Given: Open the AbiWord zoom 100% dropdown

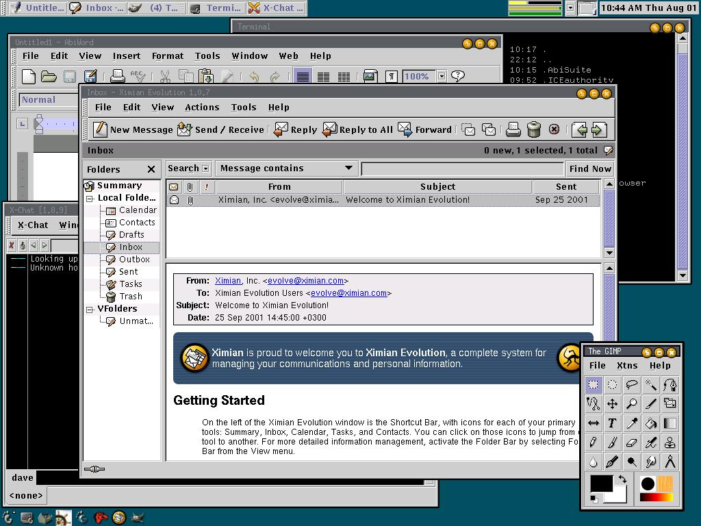Looking at the screenshot, I should 442,76.
